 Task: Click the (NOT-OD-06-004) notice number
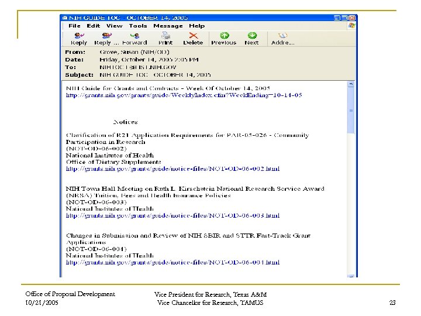96,249
